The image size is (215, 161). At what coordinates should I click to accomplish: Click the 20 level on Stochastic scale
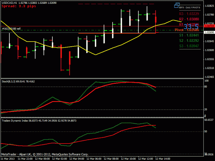click(206, 110)
